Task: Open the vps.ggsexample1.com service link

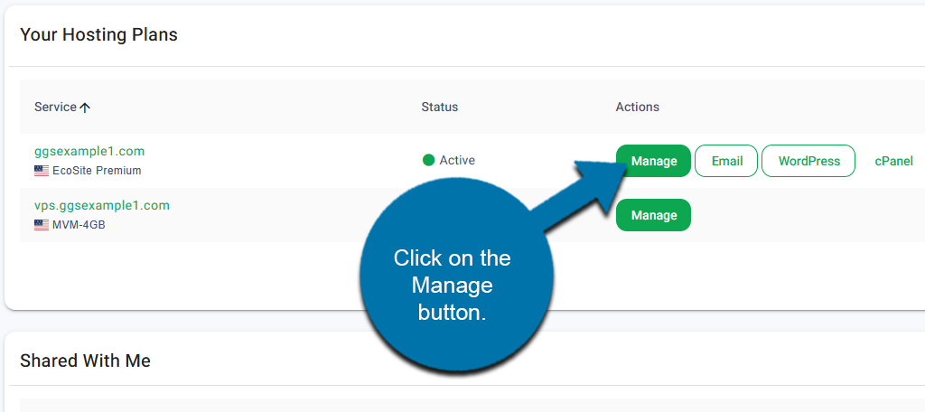Action: (102, 205)
